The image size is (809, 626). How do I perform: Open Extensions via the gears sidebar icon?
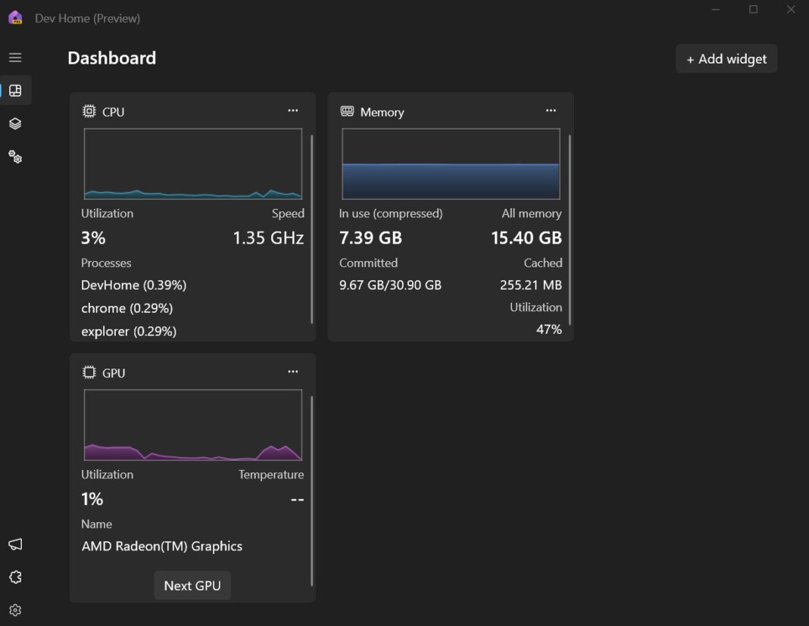tap(15, 157)
